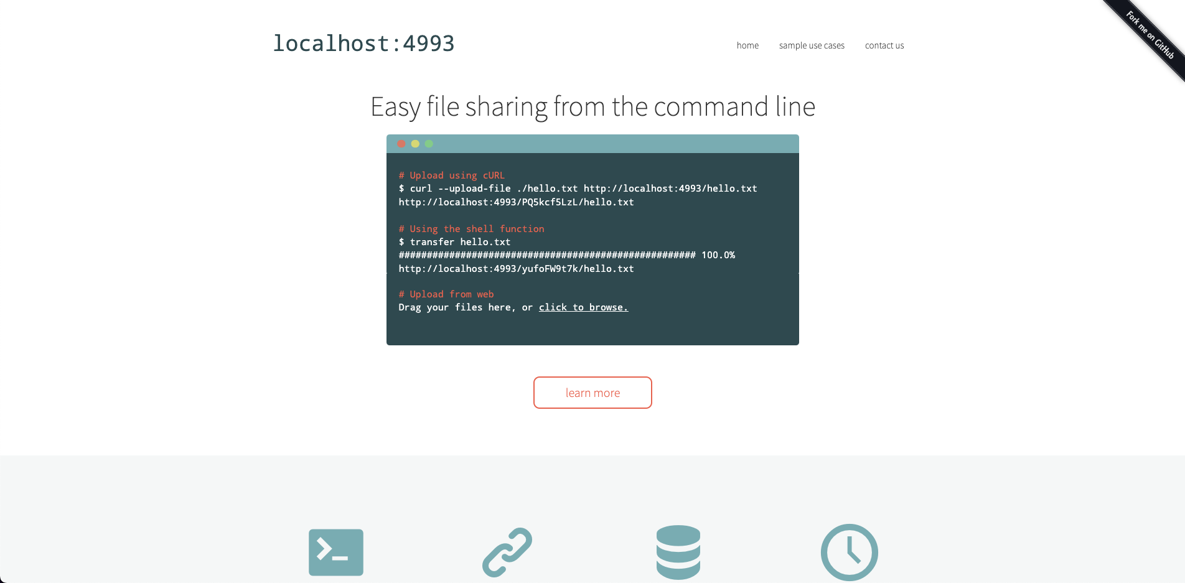Click the clock icon
1185x583 pixels.
[x=850, y=553]
